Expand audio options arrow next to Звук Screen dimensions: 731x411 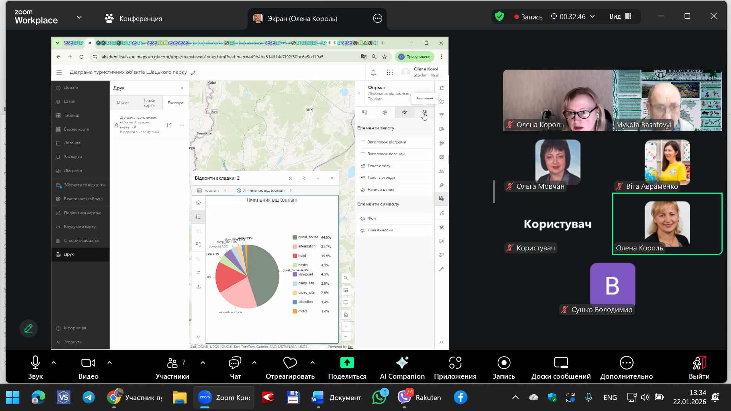pyautogui.click(x=54, y=363)
